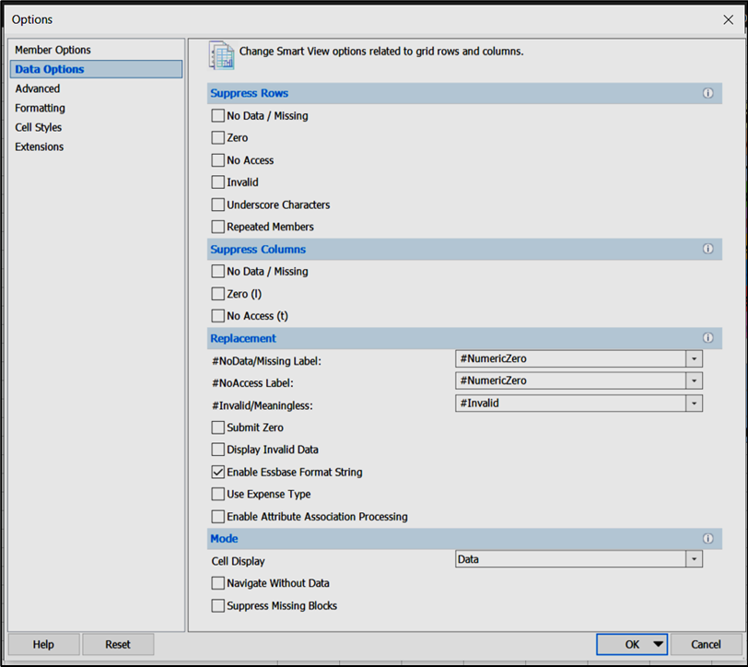
Task: Toggle Navigate Without Data checkbox
Action: pyautogui.click(x=218, y=583)
